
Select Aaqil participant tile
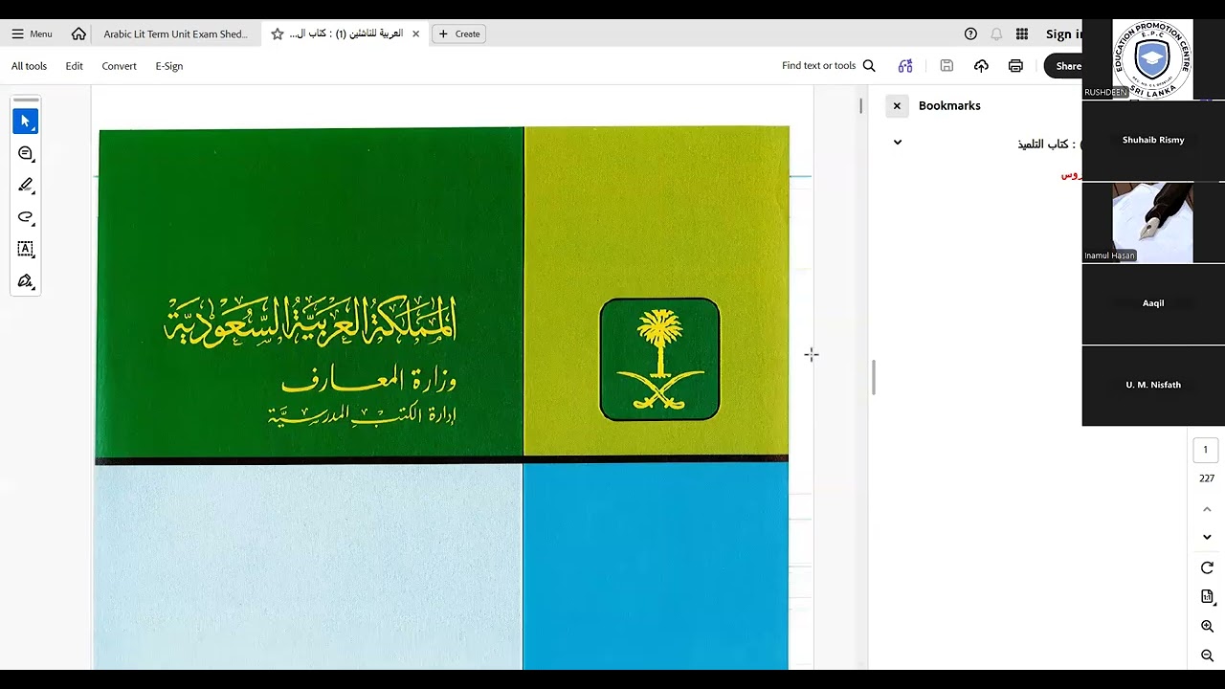(1153, 304)
